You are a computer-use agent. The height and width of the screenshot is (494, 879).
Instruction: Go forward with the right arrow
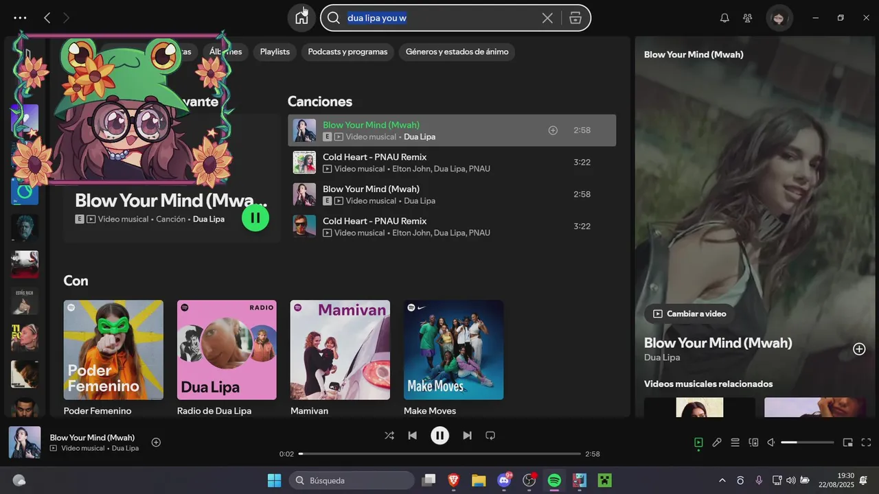coord(66,18)
